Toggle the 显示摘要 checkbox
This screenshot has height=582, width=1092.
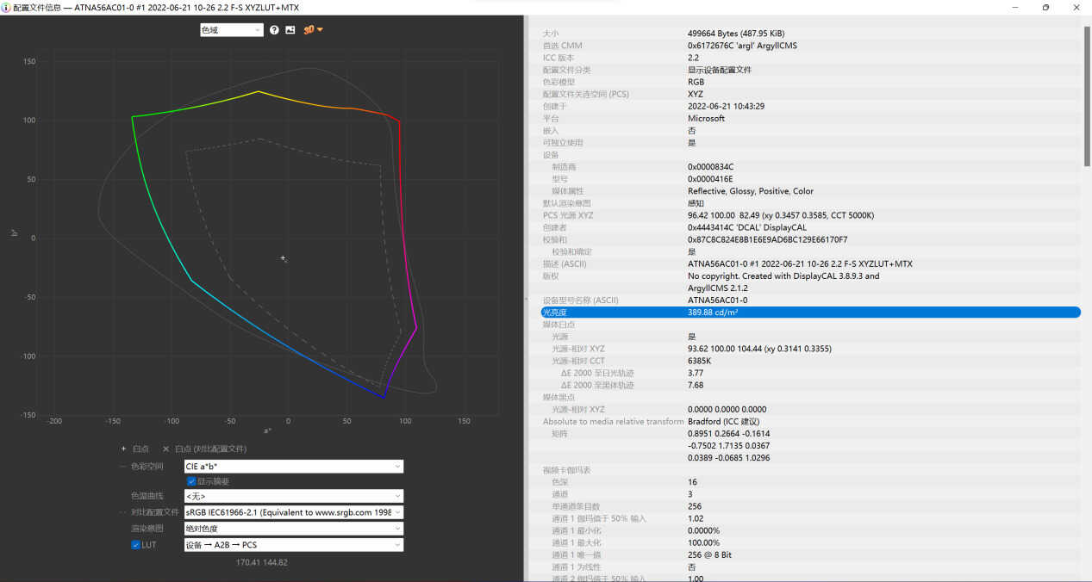coord(191,481)
